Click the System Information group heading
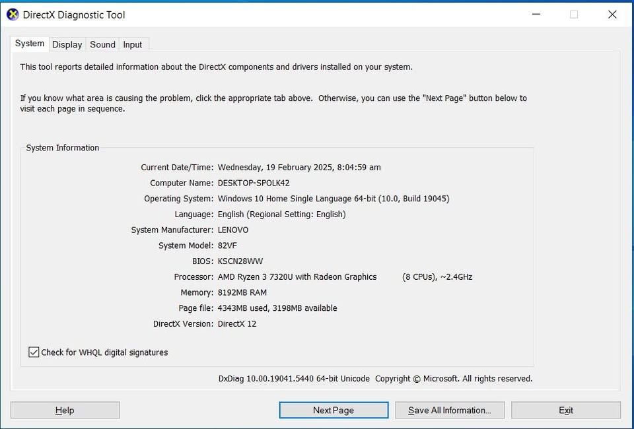The height and width of the screenshot is (429, 634). point(63,148)
